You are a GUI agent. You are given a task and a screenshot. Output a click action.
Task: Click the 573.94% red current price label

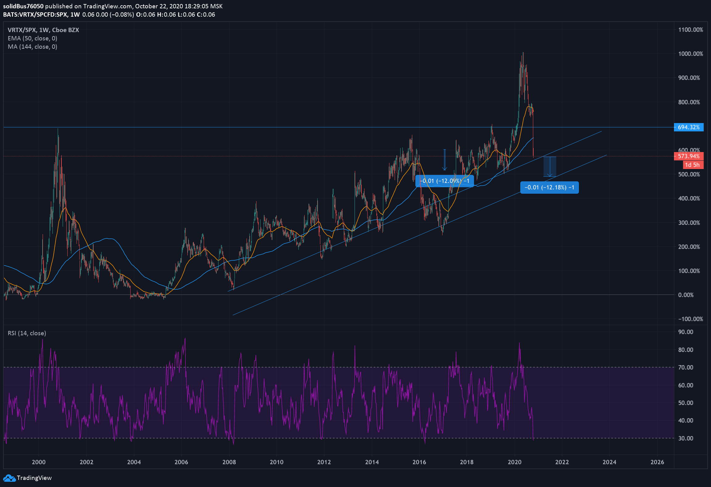click(x=689, y=156)
